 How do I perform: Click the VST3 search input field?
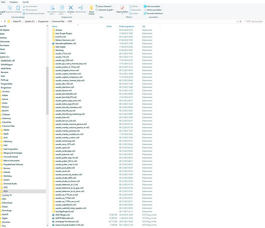pyautogui.click(x=254, y=21)
